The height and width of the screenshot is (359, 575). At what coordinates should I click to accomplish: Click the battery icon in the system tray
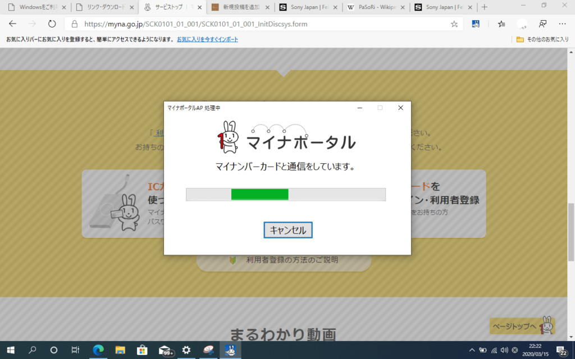pos(483,350)
